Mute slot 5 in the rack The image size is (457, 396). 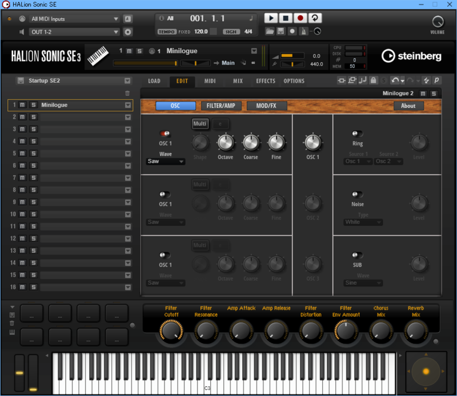tap(22, 153)
